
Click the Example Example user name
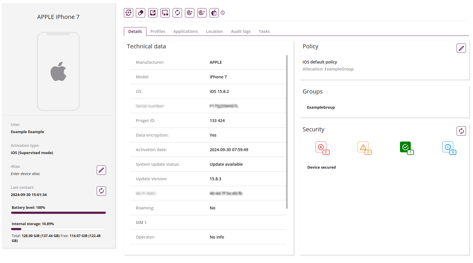tap(27, 132)
